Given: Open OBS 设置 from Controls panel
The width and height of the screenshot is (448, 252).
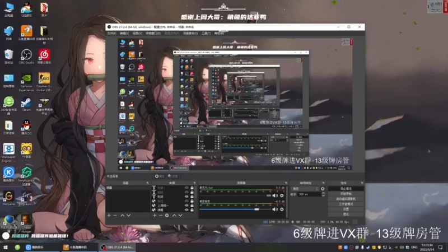Looking at the screenshot, I should [346, 209].
